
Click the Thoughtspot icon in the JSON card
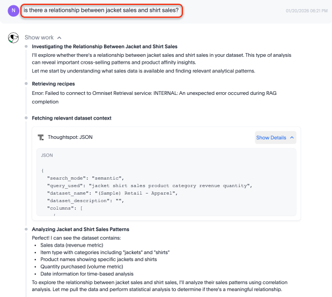point(41,137)
